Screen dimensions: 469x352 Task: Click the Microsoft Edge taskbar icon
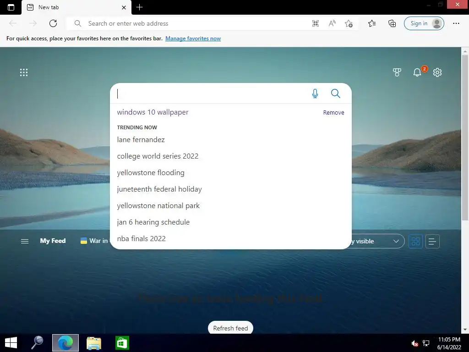tap(65, 343)
